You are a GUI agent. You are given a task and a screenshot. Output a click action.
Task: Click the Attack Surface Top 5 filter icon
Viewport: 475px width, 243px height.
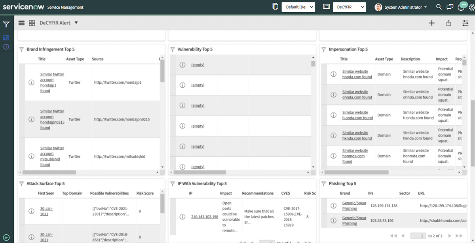22,184
